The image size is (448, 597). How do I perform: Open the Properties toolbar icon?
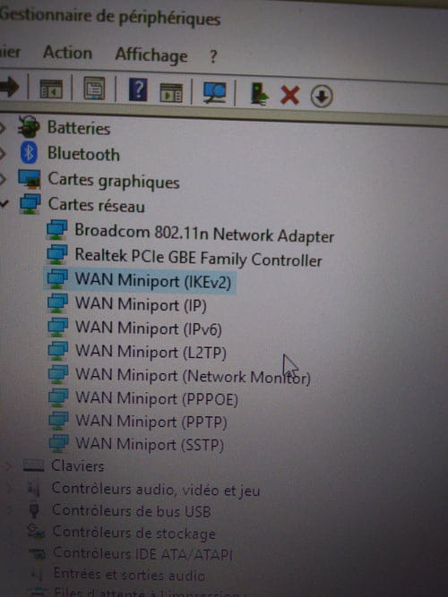(x=94, y=89)
